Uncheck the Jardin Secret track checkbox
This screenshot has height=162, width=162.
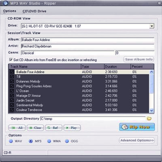coord(12,100)
